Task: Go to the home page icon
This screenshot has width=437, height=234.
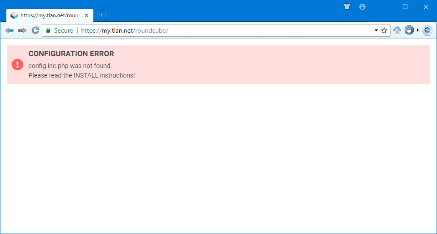Action: click(x=397, y=30)
